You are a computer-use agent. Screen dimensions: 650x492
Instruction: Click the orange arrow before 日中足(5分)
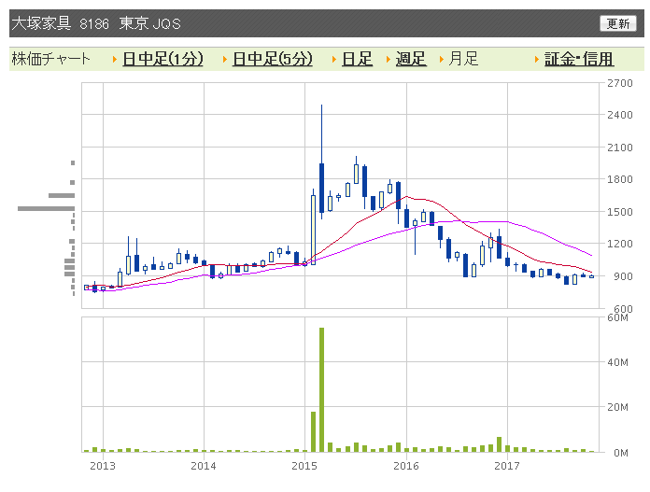[x=225, y=59]
